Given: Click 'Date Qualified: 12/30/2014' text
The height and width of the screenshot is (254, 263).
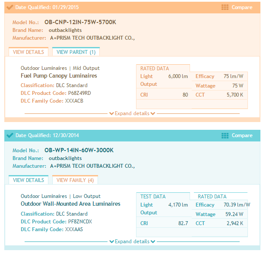Looking at the screenshot, I should [47, 135].
